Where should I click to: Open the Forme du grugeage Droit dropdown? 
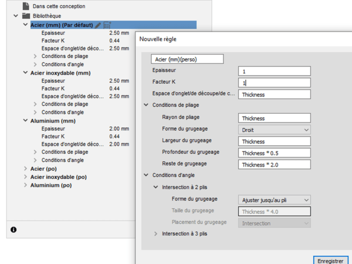[x=274, y=130]
